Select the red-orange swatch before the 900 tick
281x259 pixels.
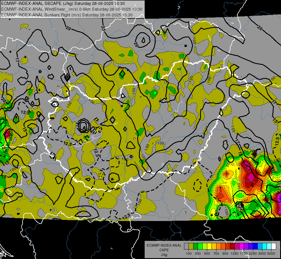point(223,246)
